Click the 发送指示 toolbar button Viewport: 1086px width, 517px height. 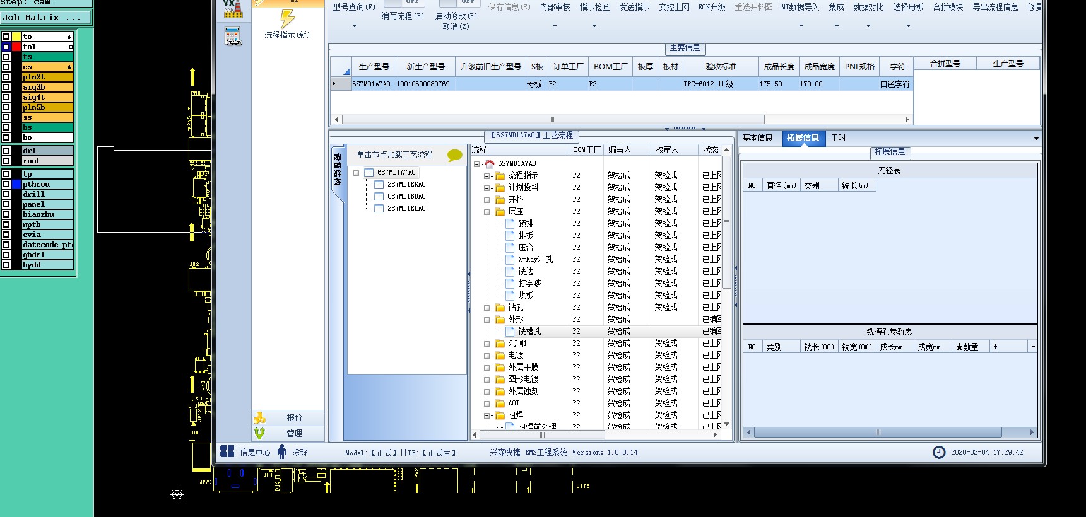(634, 8)
